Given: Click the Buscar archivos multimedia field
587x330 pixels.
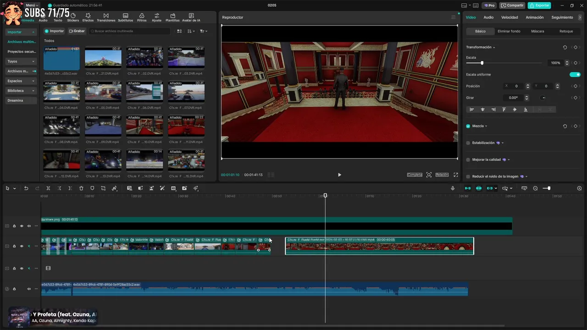Looking at the screenshot, I should tap(129, 31).
